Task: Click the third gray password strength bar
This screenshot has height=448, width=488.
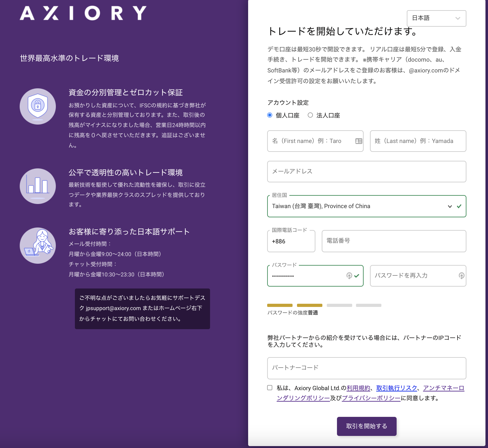Action: 340,305
